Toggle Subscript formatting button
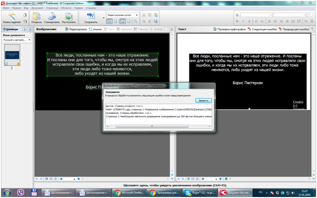 (262, 21)
